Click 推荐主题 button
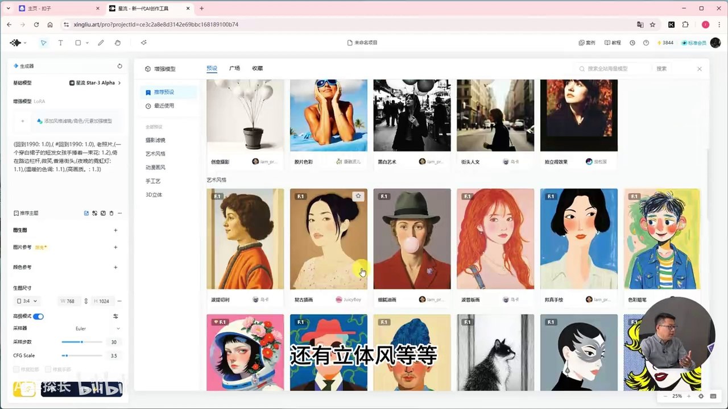 [x=26, y=213]
